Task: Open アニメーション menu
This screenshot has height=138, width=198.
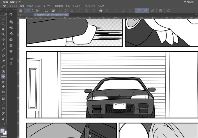Action: (x=34, y=6)
